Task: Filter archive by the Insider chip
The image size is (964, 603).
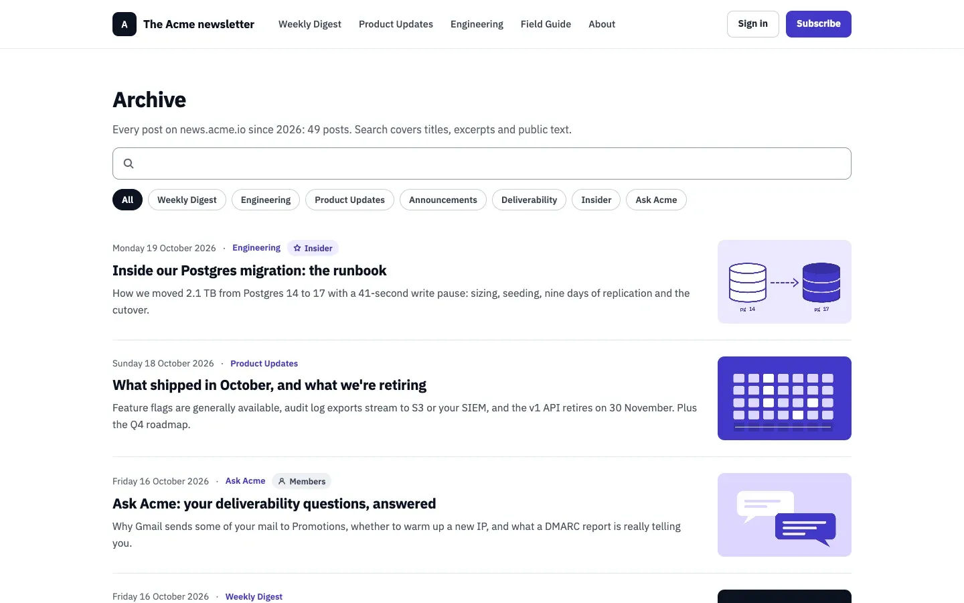Action: [596, 200]
